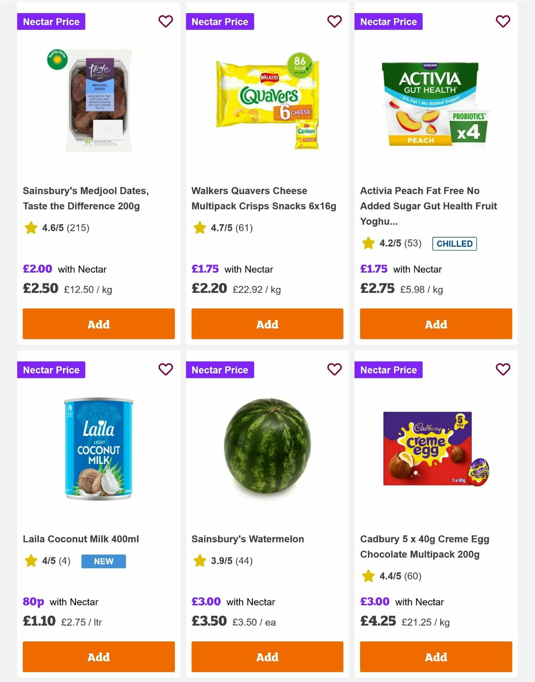The height and width of the screenshot is (682, 535).
Task: Add the Sainsbury's Watermelon to basket
Action: 267,657
